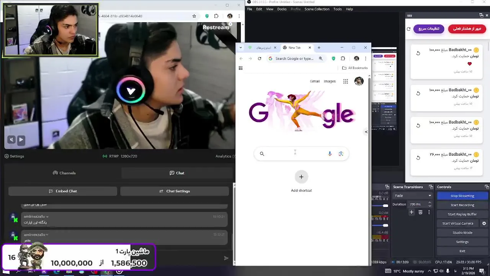Open the Fade transition dropdown

click(413, 195)
